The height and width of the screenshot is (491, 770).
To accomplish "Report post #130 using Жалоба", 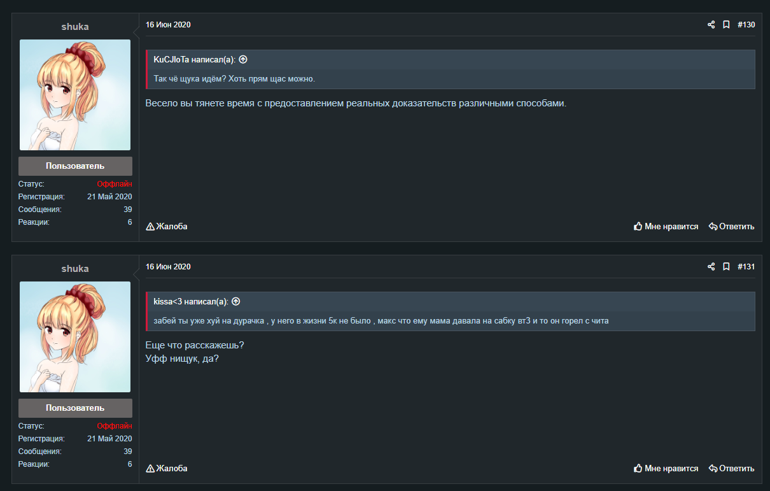I will (167, 226).
